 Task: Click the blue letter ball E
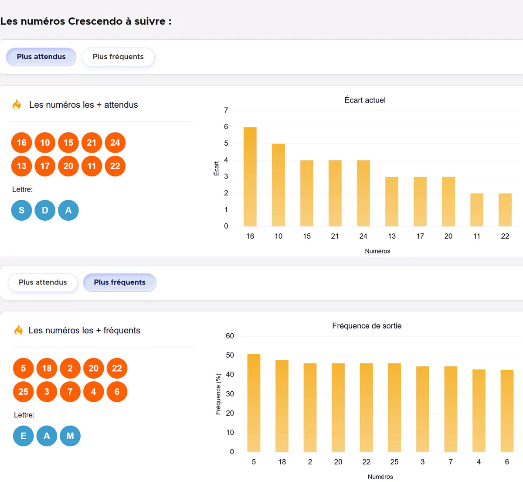click(x=23, y=436)
